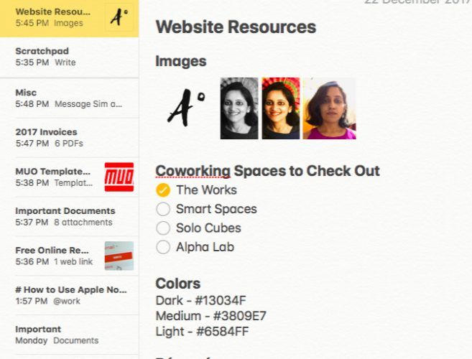Place the cursor in the Website Resources title

point(236,27)
